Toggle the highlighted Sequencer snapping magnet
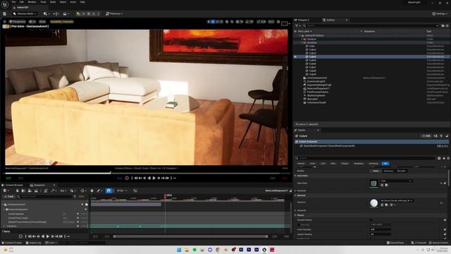Screen dimensions: 451x254 [x=109, y=190]
